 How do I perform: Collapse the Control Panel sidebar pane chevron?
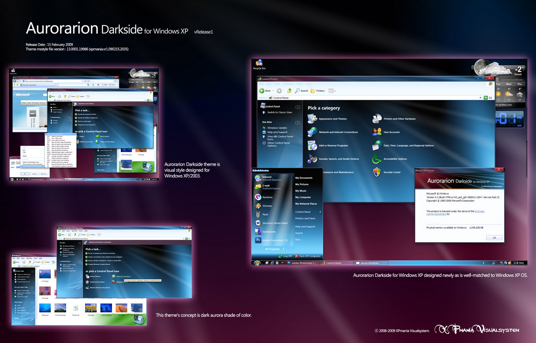pyautogui.click(x=297, y=107)
